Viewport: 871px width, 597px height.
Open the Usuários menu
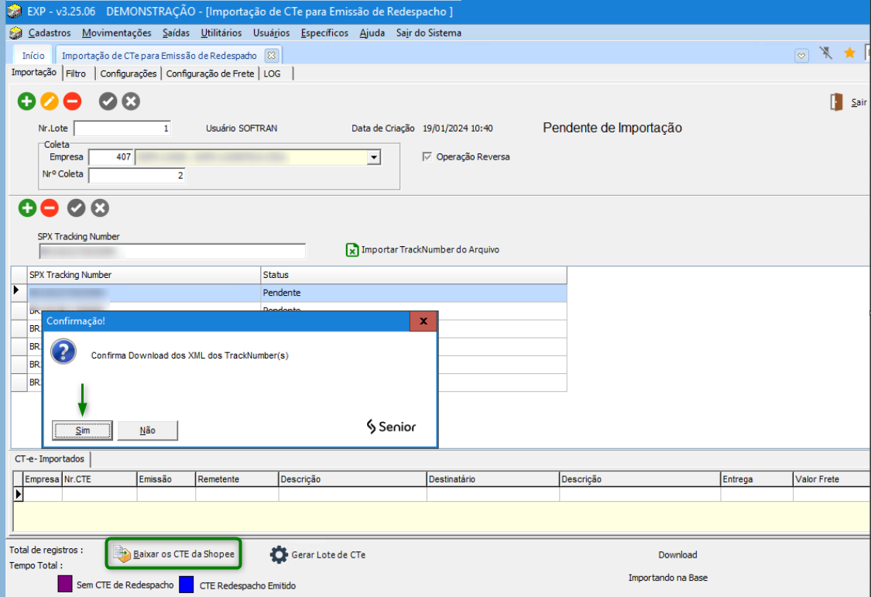pyautogui.click(x=271, y=33)
